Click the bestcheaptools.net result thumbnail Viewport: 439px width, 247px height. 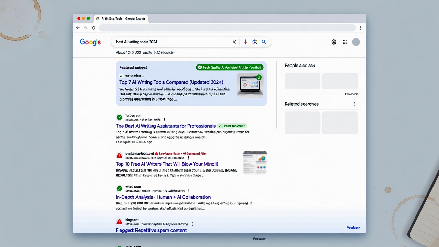(255, 162)
